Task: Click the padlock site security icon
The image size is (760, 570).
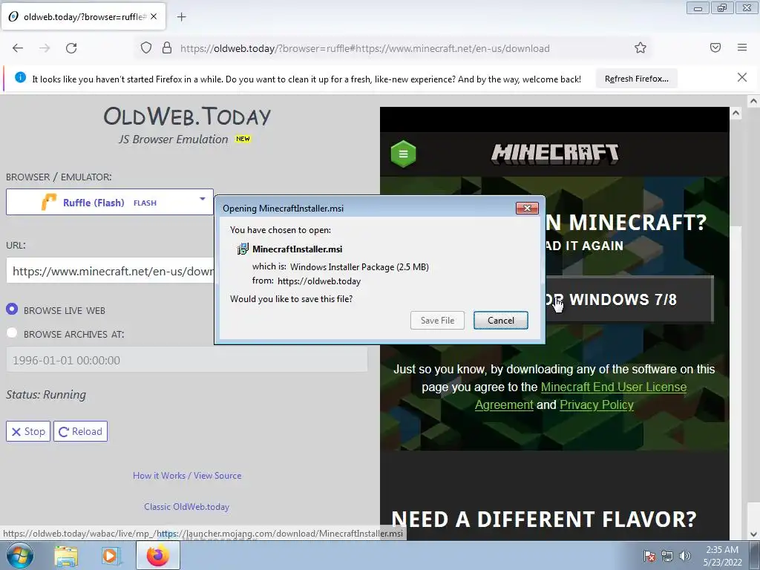Action: (167, 48)
